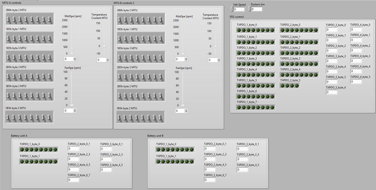Select the TXPDO_3_byte_6 field in FDS control

(x=331, y=92)
